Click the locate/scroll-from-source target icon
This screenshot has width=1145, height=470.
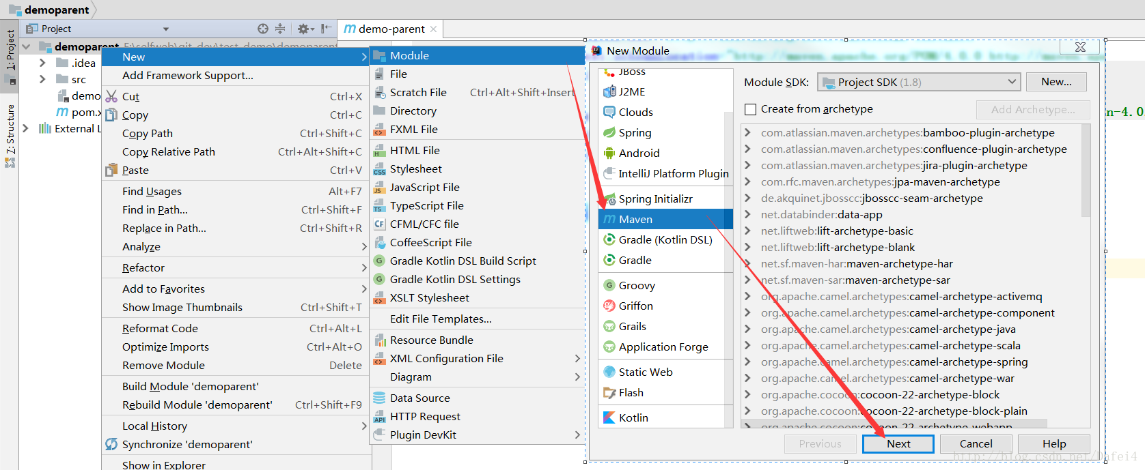pyautogui.click(x=263, y=29)
